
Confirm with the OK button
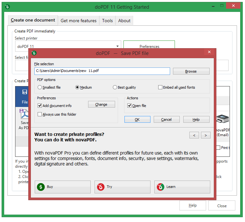point(137,120)
